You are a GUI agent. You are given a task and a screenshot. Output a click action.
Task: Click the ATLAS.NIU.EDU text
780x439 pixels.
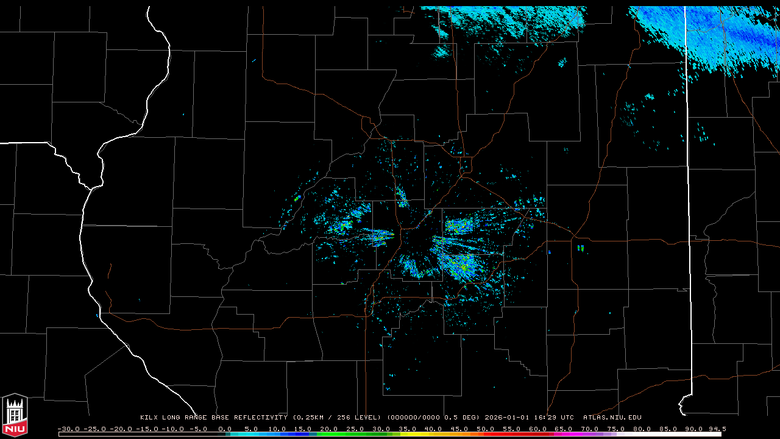coord(612,418)
